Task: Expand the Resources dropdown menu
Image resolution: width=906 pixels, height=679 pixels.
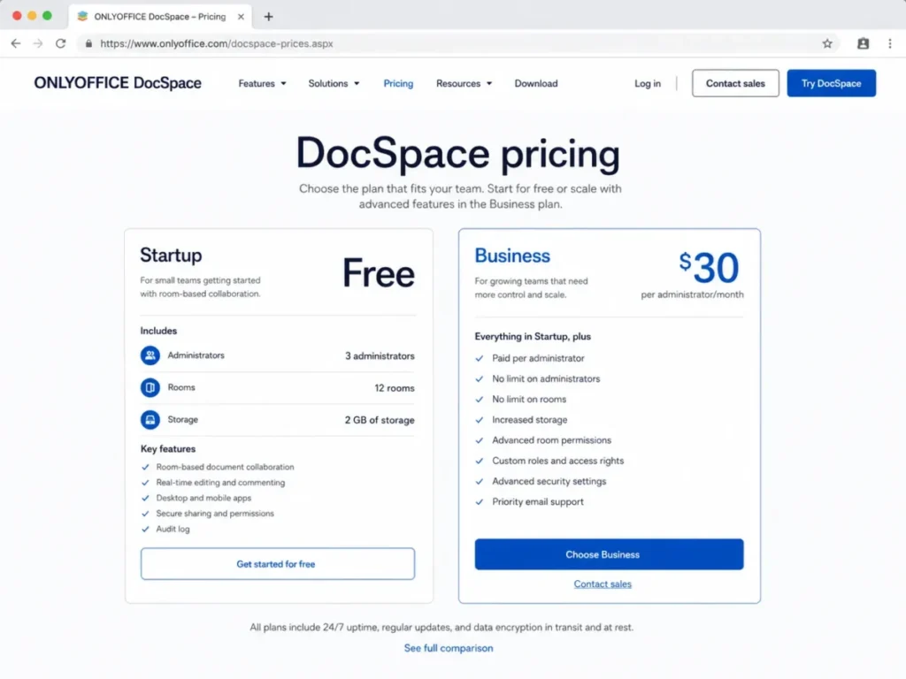Action: tap(464, 83)
